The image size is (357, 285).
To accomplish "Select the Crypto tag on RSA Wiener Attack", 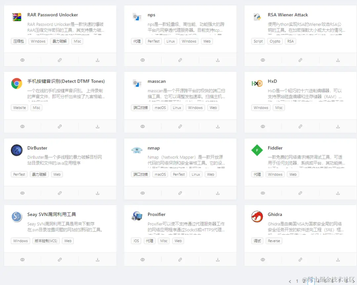I will click(275, 41).
